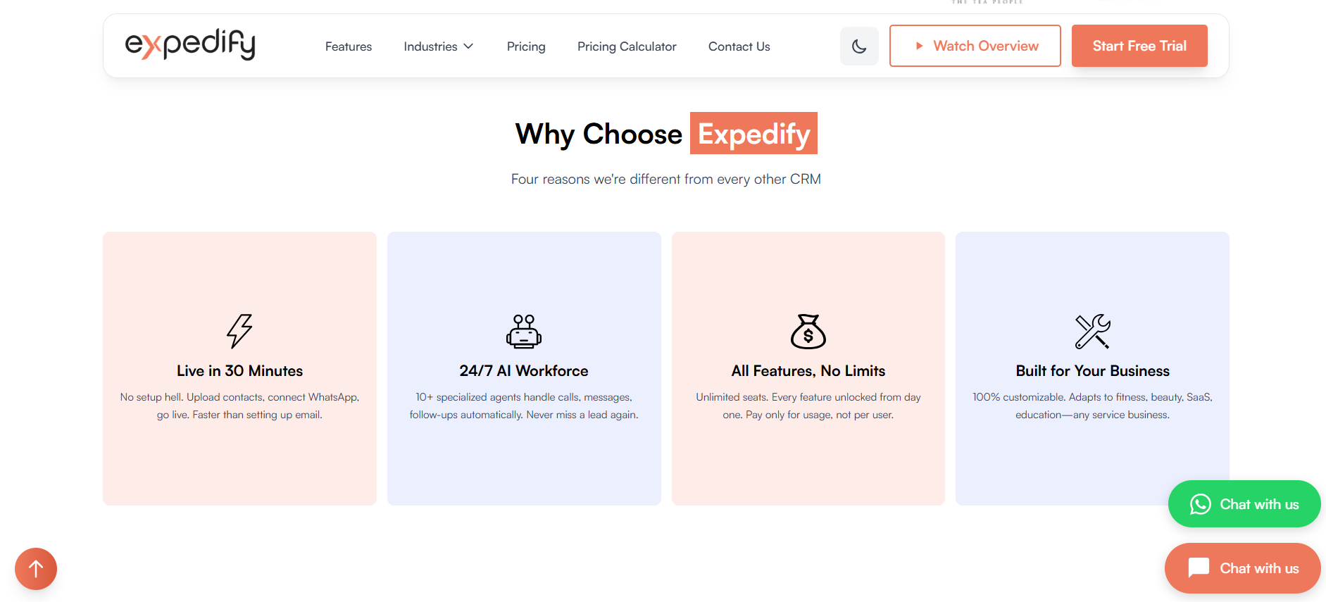Open the orange Chat with us widget
This screenshot has height=602, width=1326.
(1242, 568)
